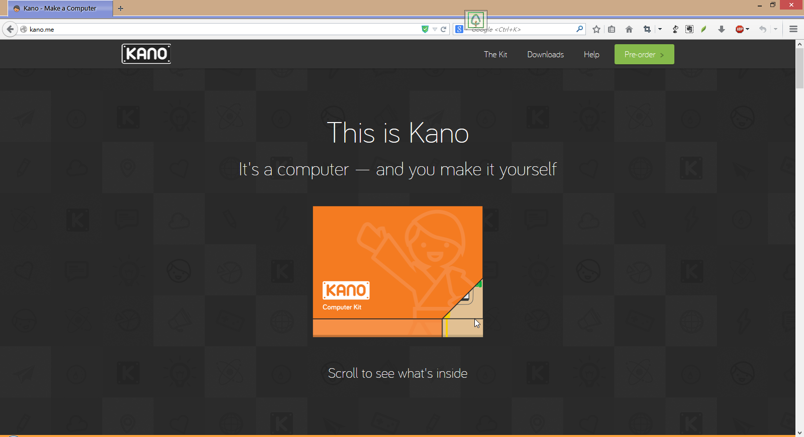Click the undo closed tab arrow icon
The height and width of the screenshot is (437, 804).
(763, 29)
